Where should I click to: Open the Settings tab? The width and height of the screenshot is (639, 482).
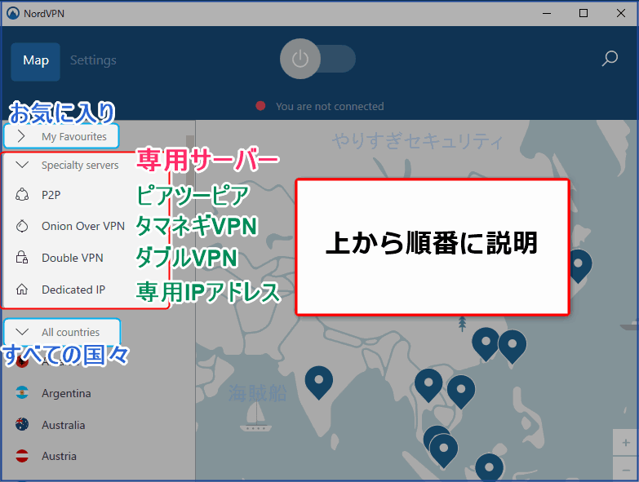93,60
